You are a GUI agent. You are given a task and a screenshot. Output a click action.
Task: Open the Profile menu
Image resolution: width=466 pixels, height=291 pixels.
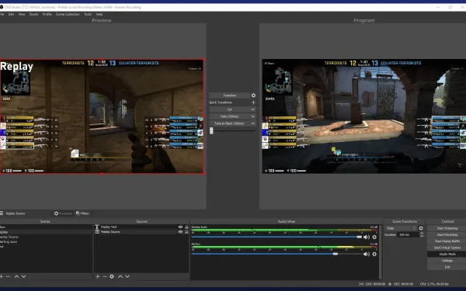click(47, 14)
